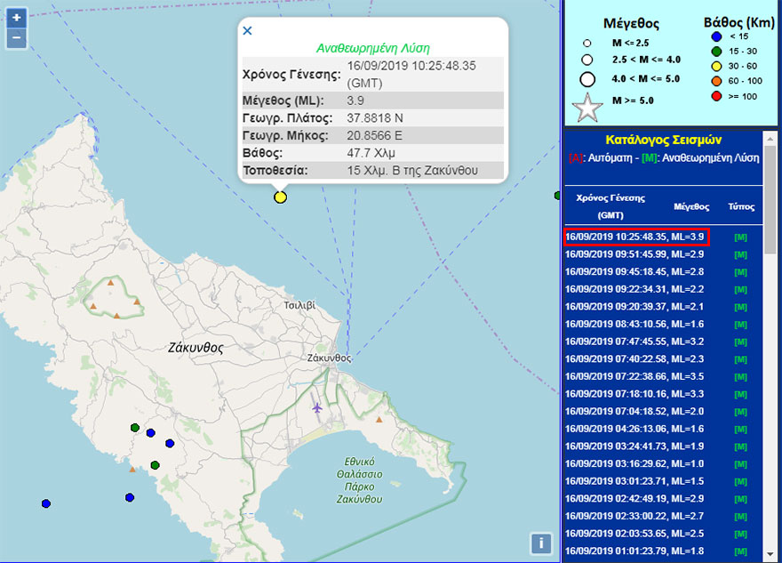Click the star symbol for M >= 5.0
The height and width of the screenshot is (563, 782).
coord(586,108)
